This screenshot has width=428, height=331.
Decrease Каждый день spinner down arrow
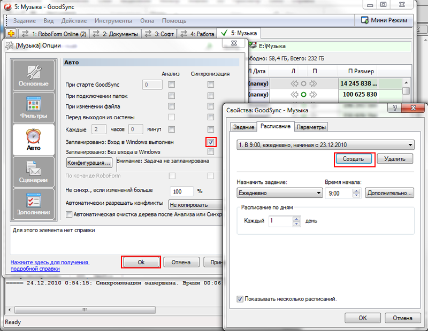[x=296, y=224]
